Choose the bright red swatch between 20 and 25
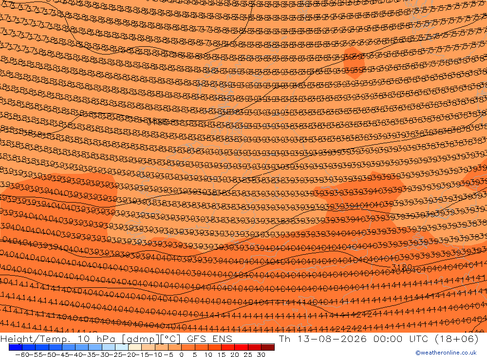Viewport: 487px width, 357px height. coord(242,347)
